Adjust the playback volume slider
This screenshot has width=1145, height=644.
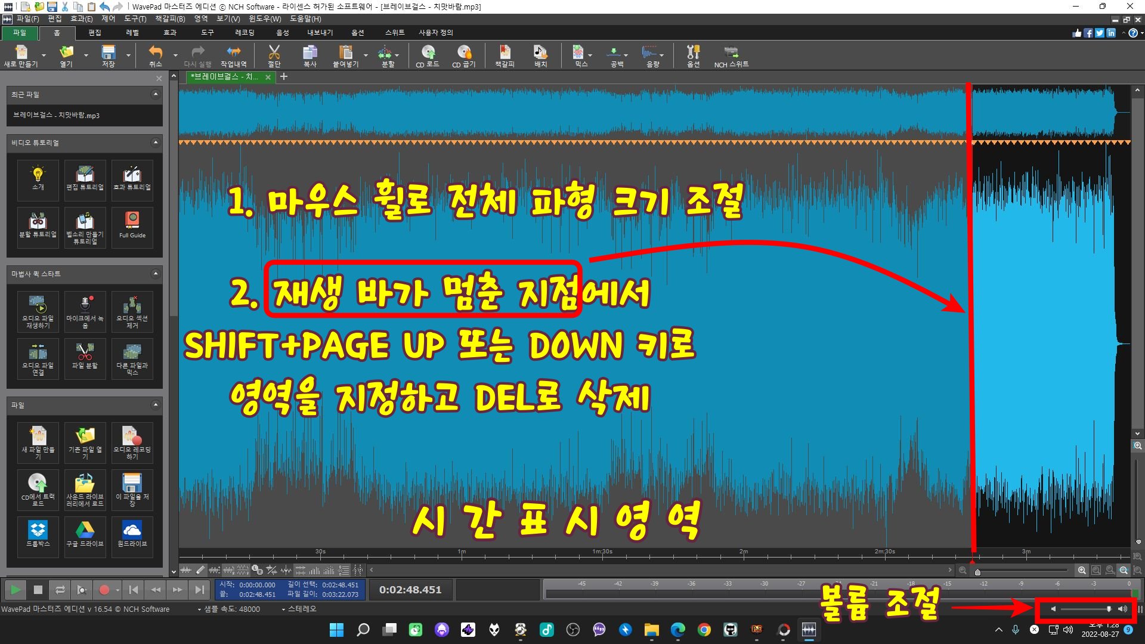click(x=1087, y=609)
